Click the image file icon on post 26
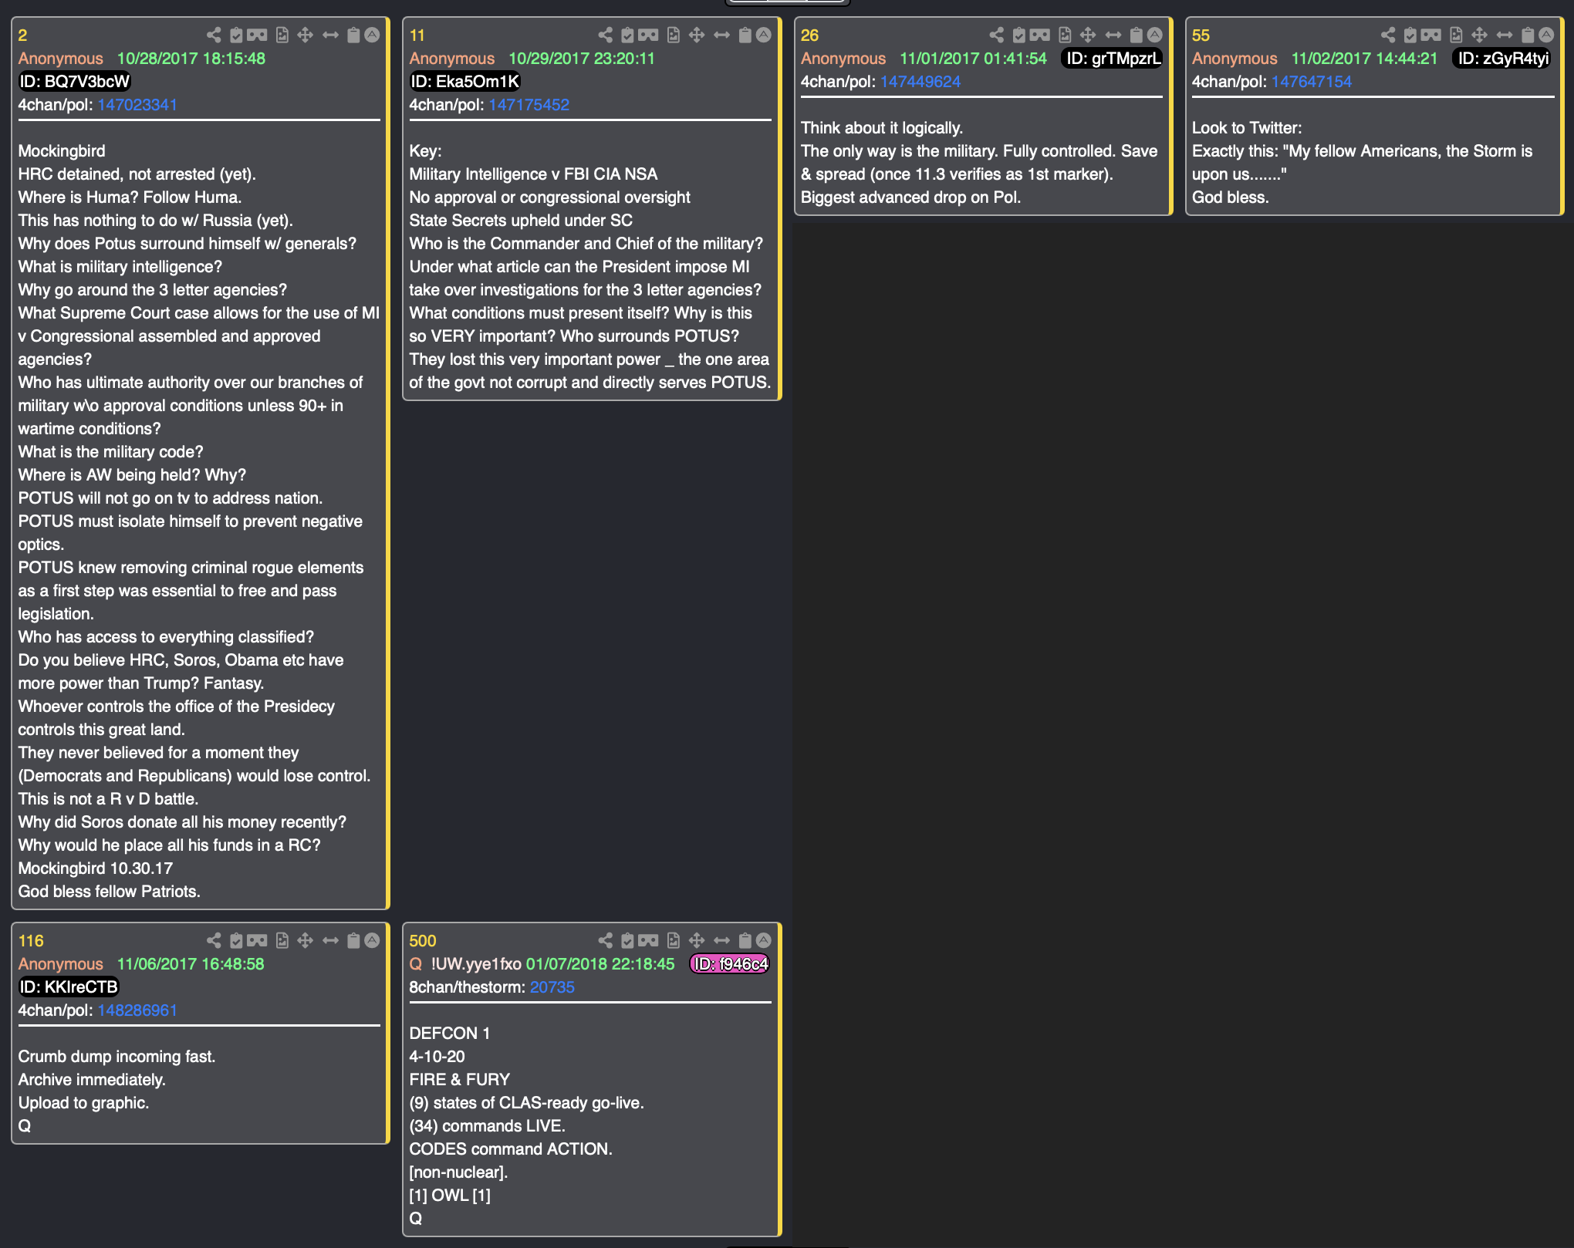The height and width of the screenshot is (1248, 1574). coord(1065,35)
